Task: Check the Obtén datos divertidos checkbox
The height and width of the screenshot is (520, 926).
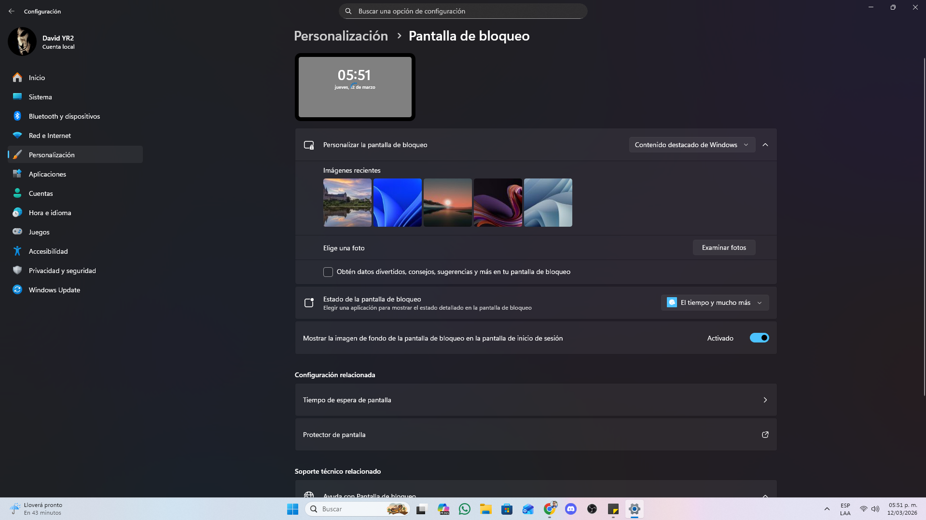Action: [328, 272]
